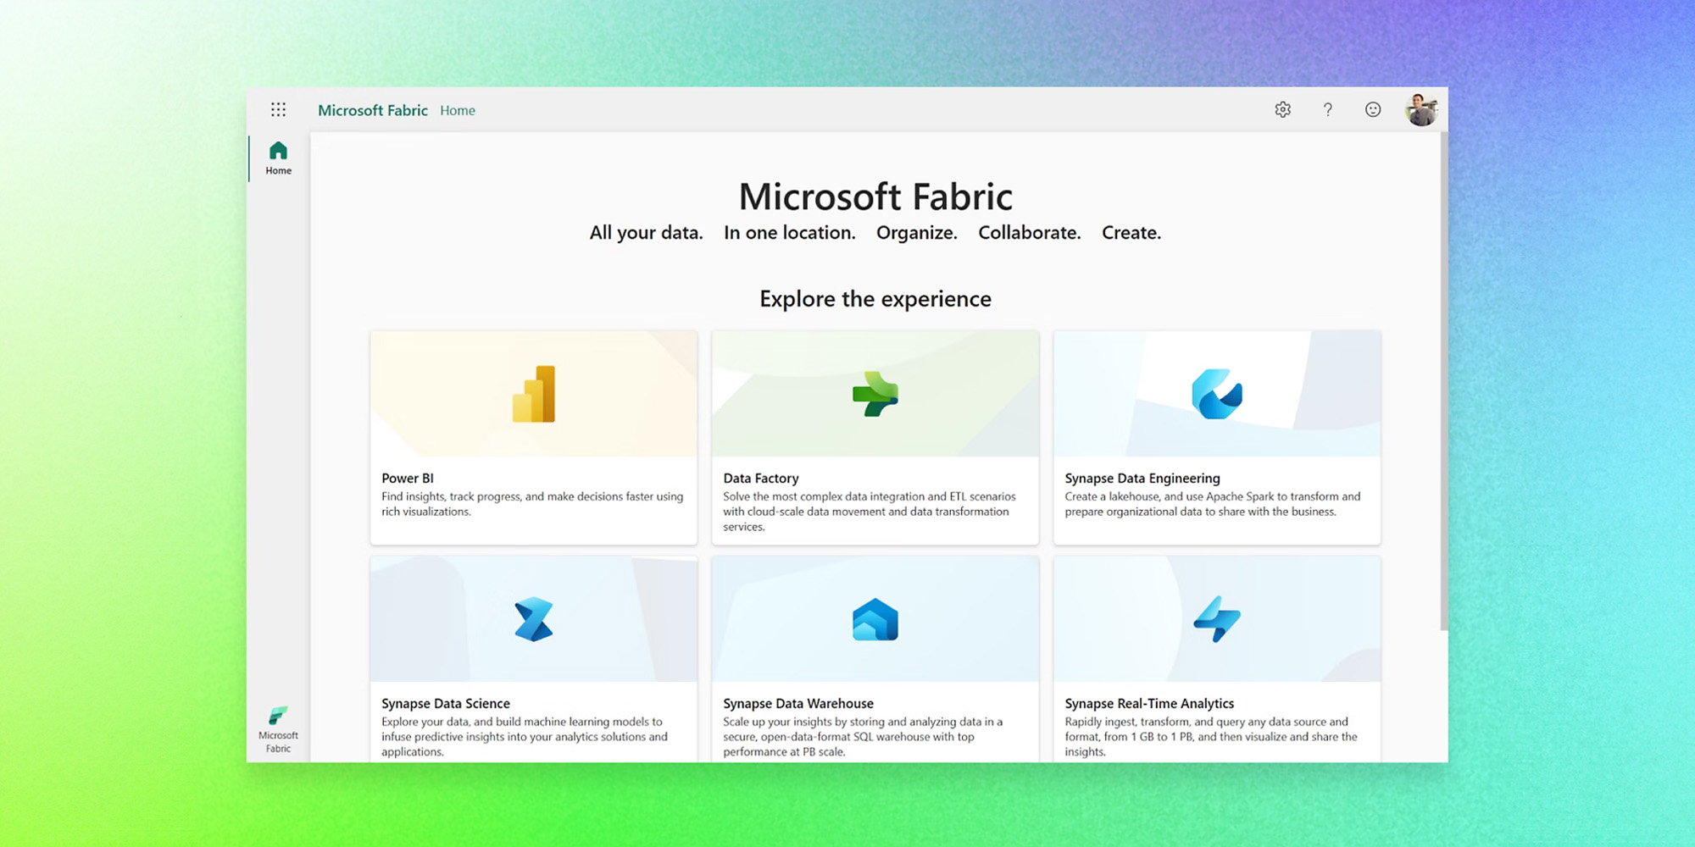Open the Help question mark icon
This screenshot has height=847, width=1695.
(1328, 109)
